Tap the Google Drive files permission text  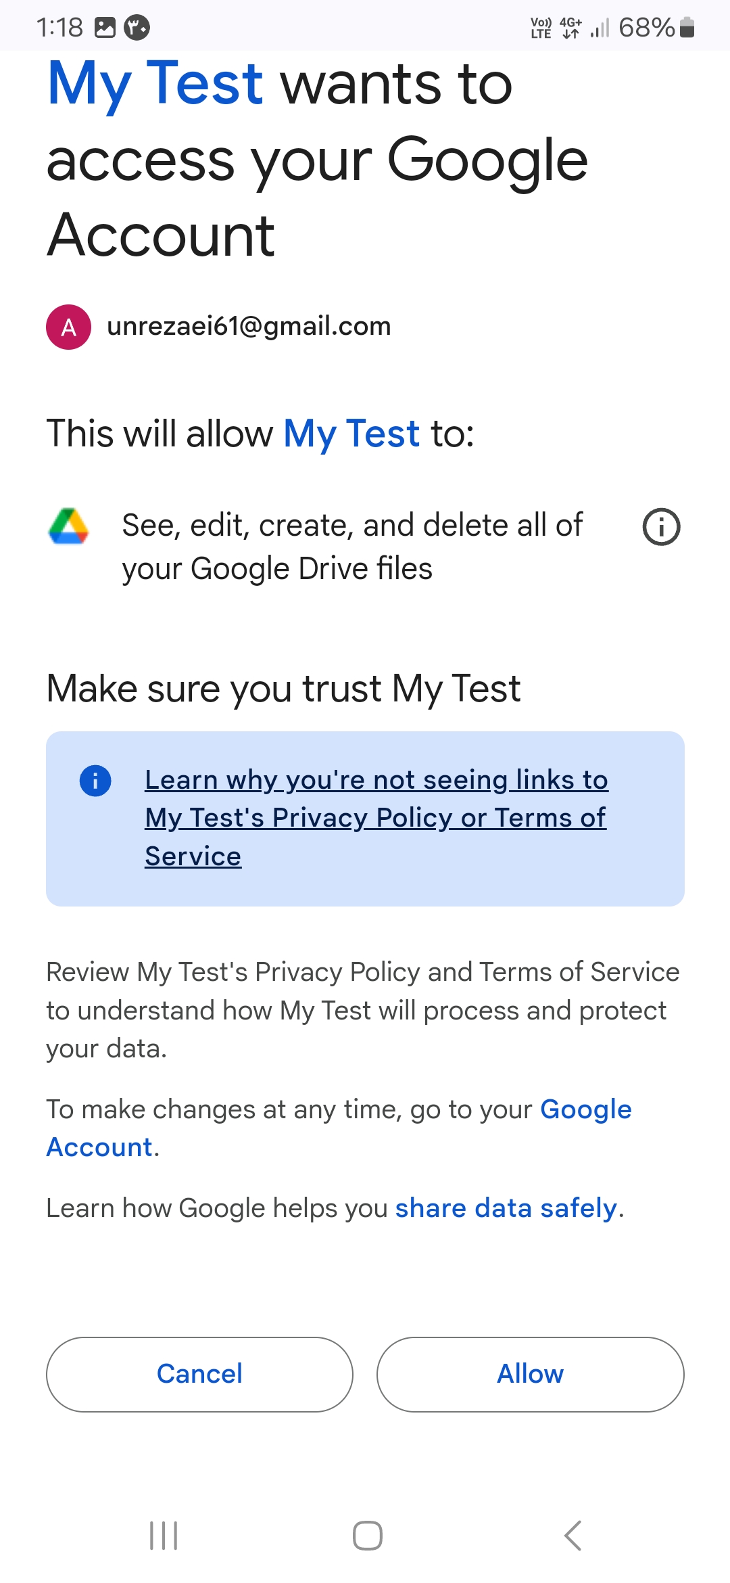pyautogui.click(x=351, y=547)
